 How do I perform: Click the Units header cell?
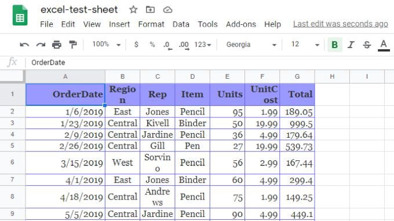(227, 94)
